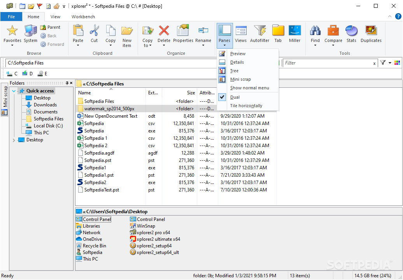Open the File menu
403x280 pixels.
(11, 17)
